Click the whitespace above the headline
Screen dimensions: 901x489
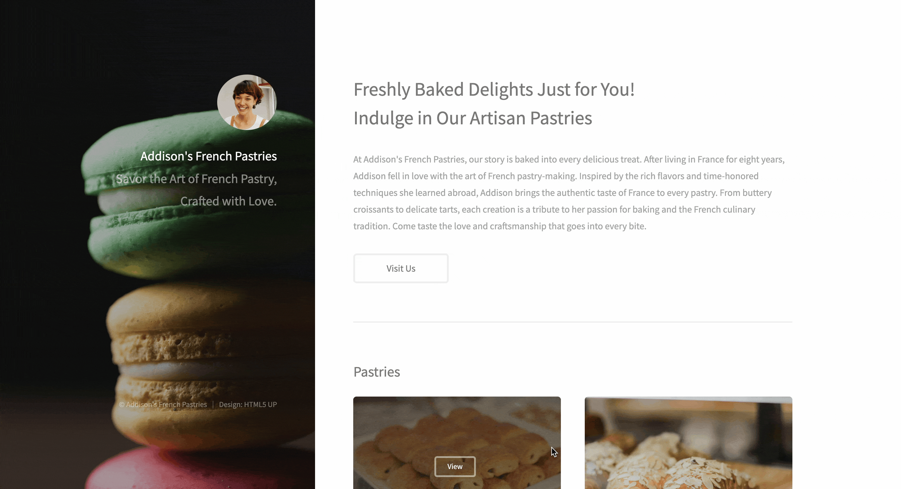tap(560, 42)
